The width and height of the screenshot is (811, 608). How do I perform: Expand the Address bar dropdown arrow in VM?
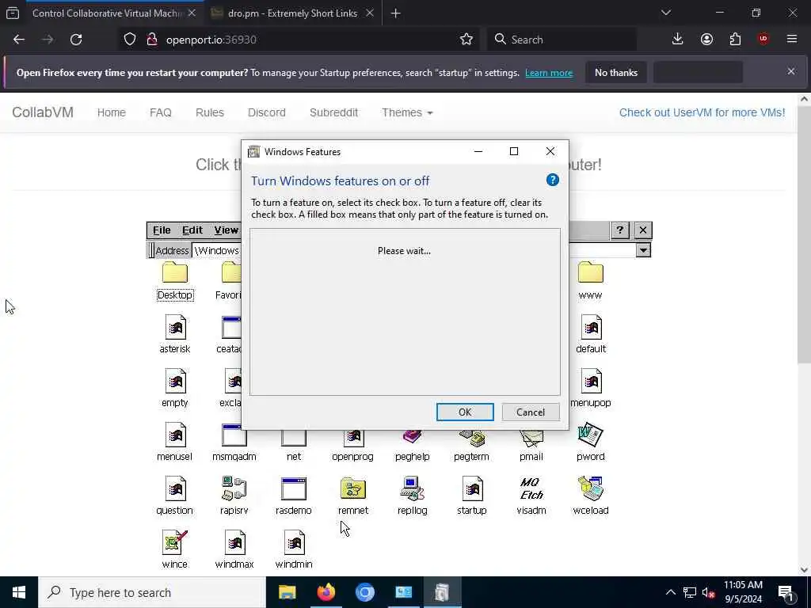tap(643, 250)
